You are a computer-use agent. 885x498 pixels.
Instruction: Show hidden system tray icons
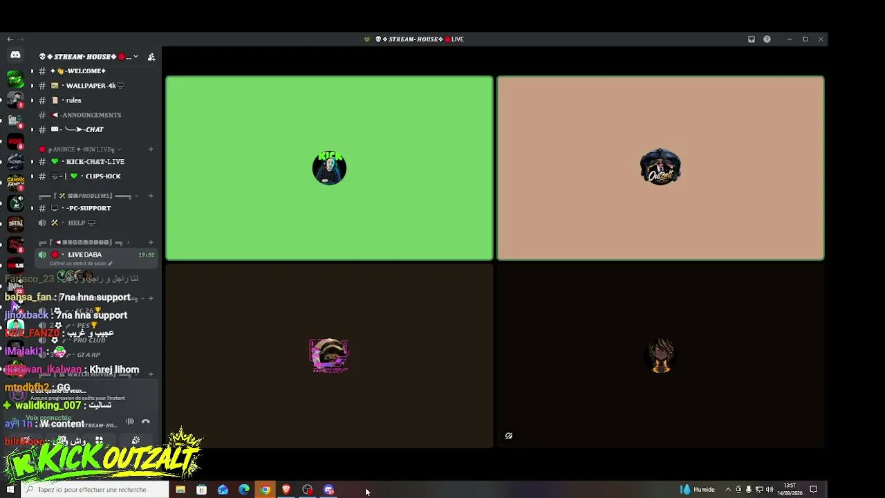click(728, 490)
